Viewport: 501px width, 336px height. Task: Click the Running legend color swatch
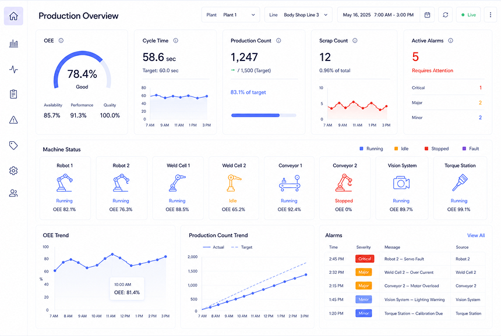(361, 149)
